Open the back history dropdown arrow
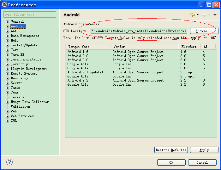Viewport: 221px width, 170px height. (198, 14)
